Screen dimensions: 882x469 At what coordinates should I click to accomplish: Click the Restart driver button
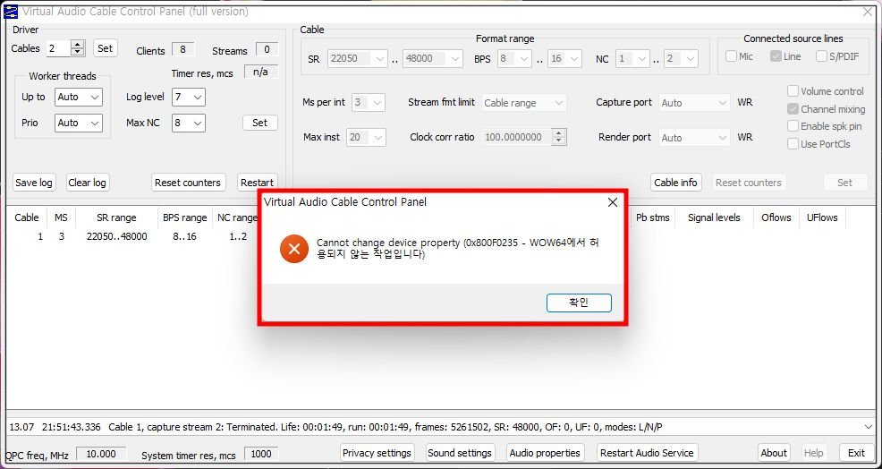click(x=257, y=183)
